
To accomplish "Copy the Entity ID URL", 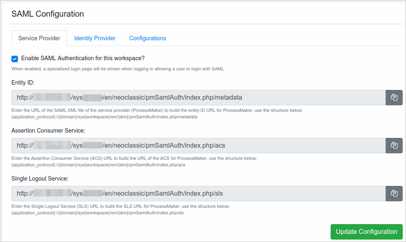I will pyautogui.click(x=394, y=98).
